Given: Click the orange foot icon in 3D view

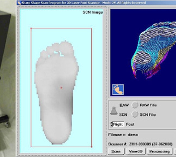Looking at the screenshot, I should click(118, 90).
